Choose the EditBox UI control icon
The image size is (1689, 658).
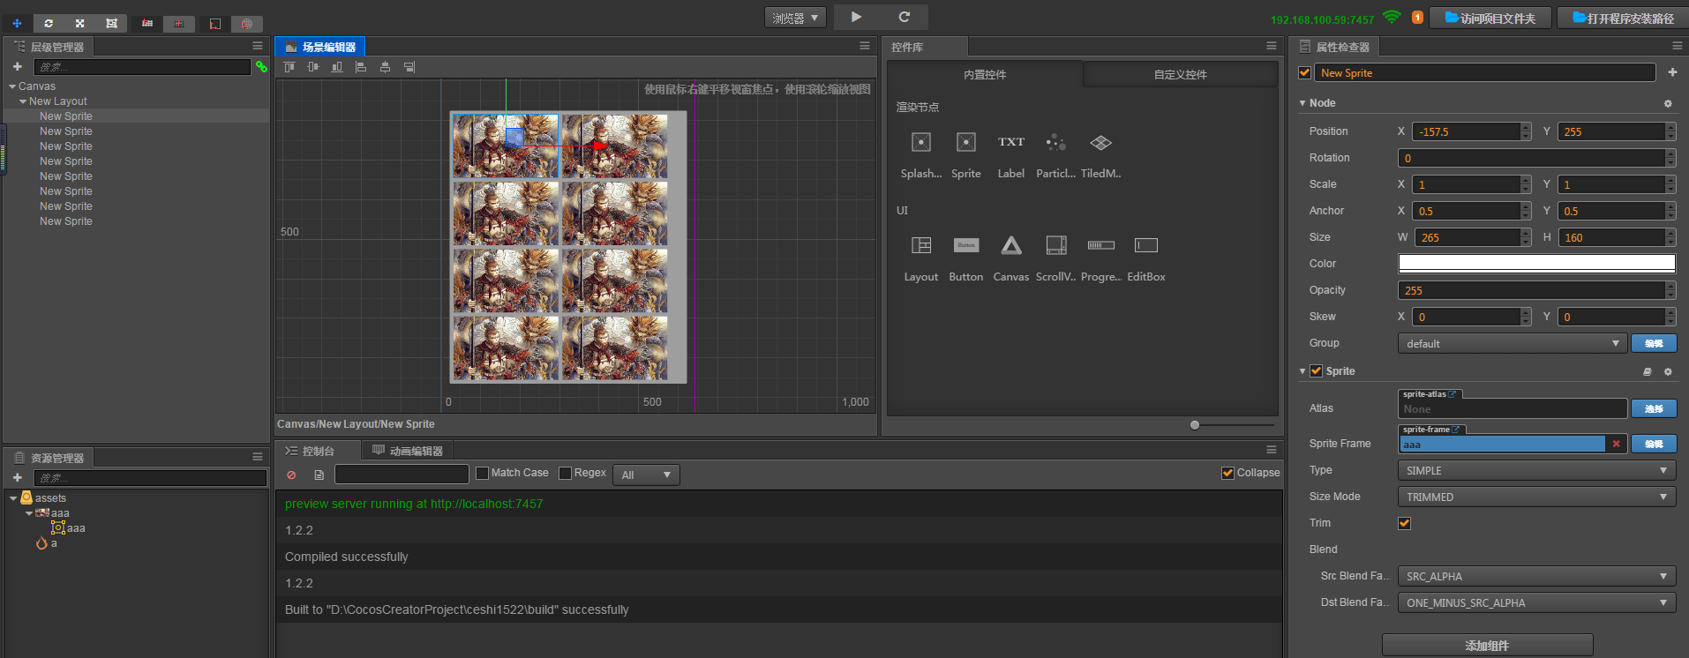pos(1145,246)
